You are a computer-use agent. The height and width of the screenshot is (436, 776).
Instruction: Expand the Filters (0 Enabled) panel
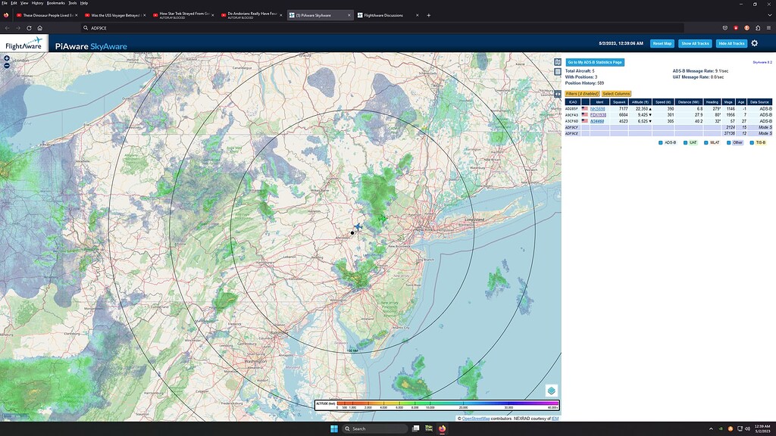[580, 93]
